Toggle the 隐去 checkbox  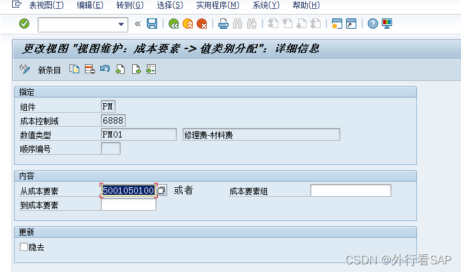pos(24,247)
